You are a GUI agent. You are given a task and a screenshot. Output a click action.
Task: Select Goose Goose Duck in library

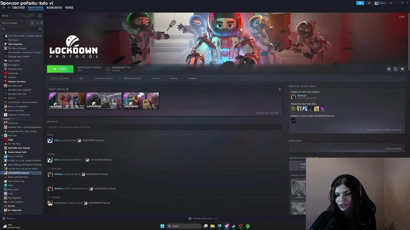pos(17,152)
